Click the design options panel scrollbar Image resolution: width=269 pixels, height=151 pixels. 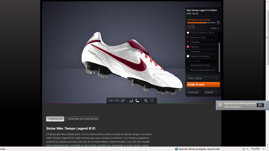(219, 57)
